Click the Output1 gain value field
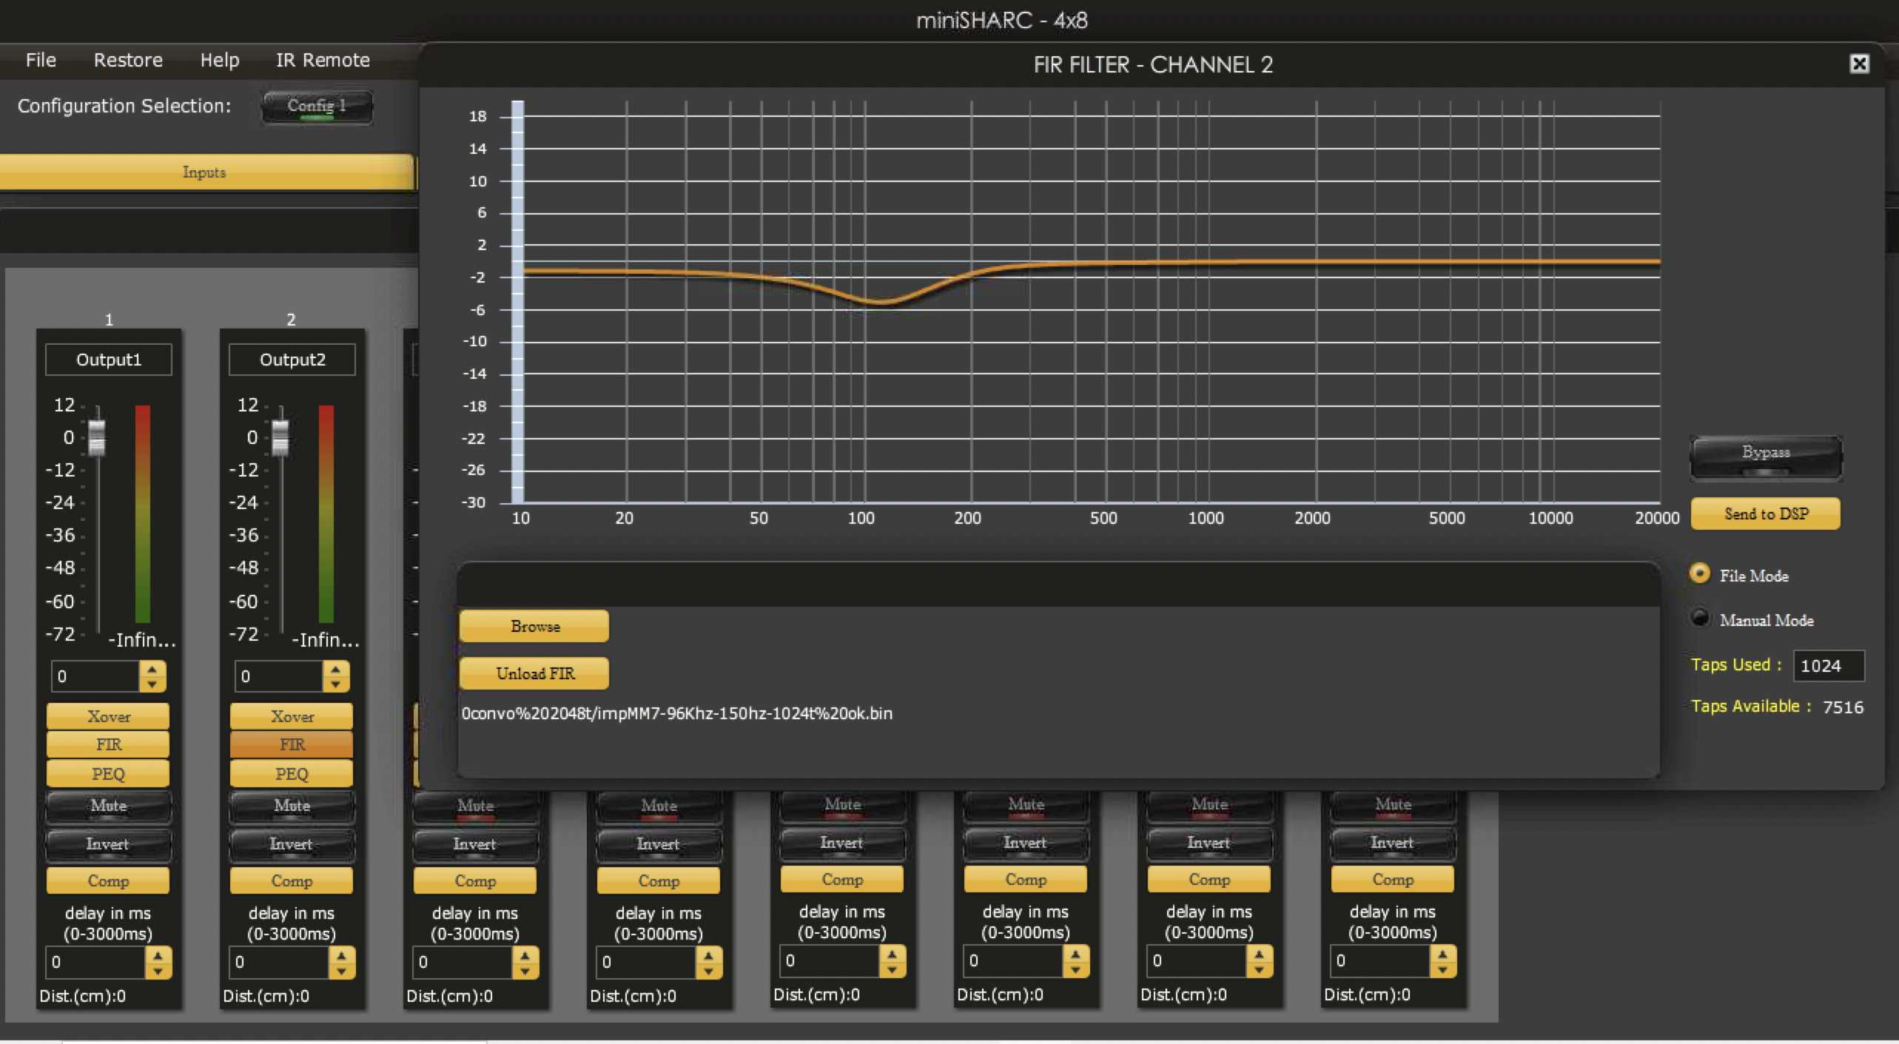Image resolution: width=1899 pixels, height=1044 pixels. click(95, 676)
